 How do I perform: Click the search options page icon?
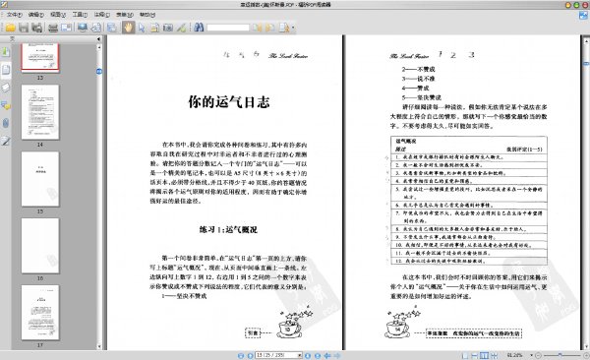[284, 28]
